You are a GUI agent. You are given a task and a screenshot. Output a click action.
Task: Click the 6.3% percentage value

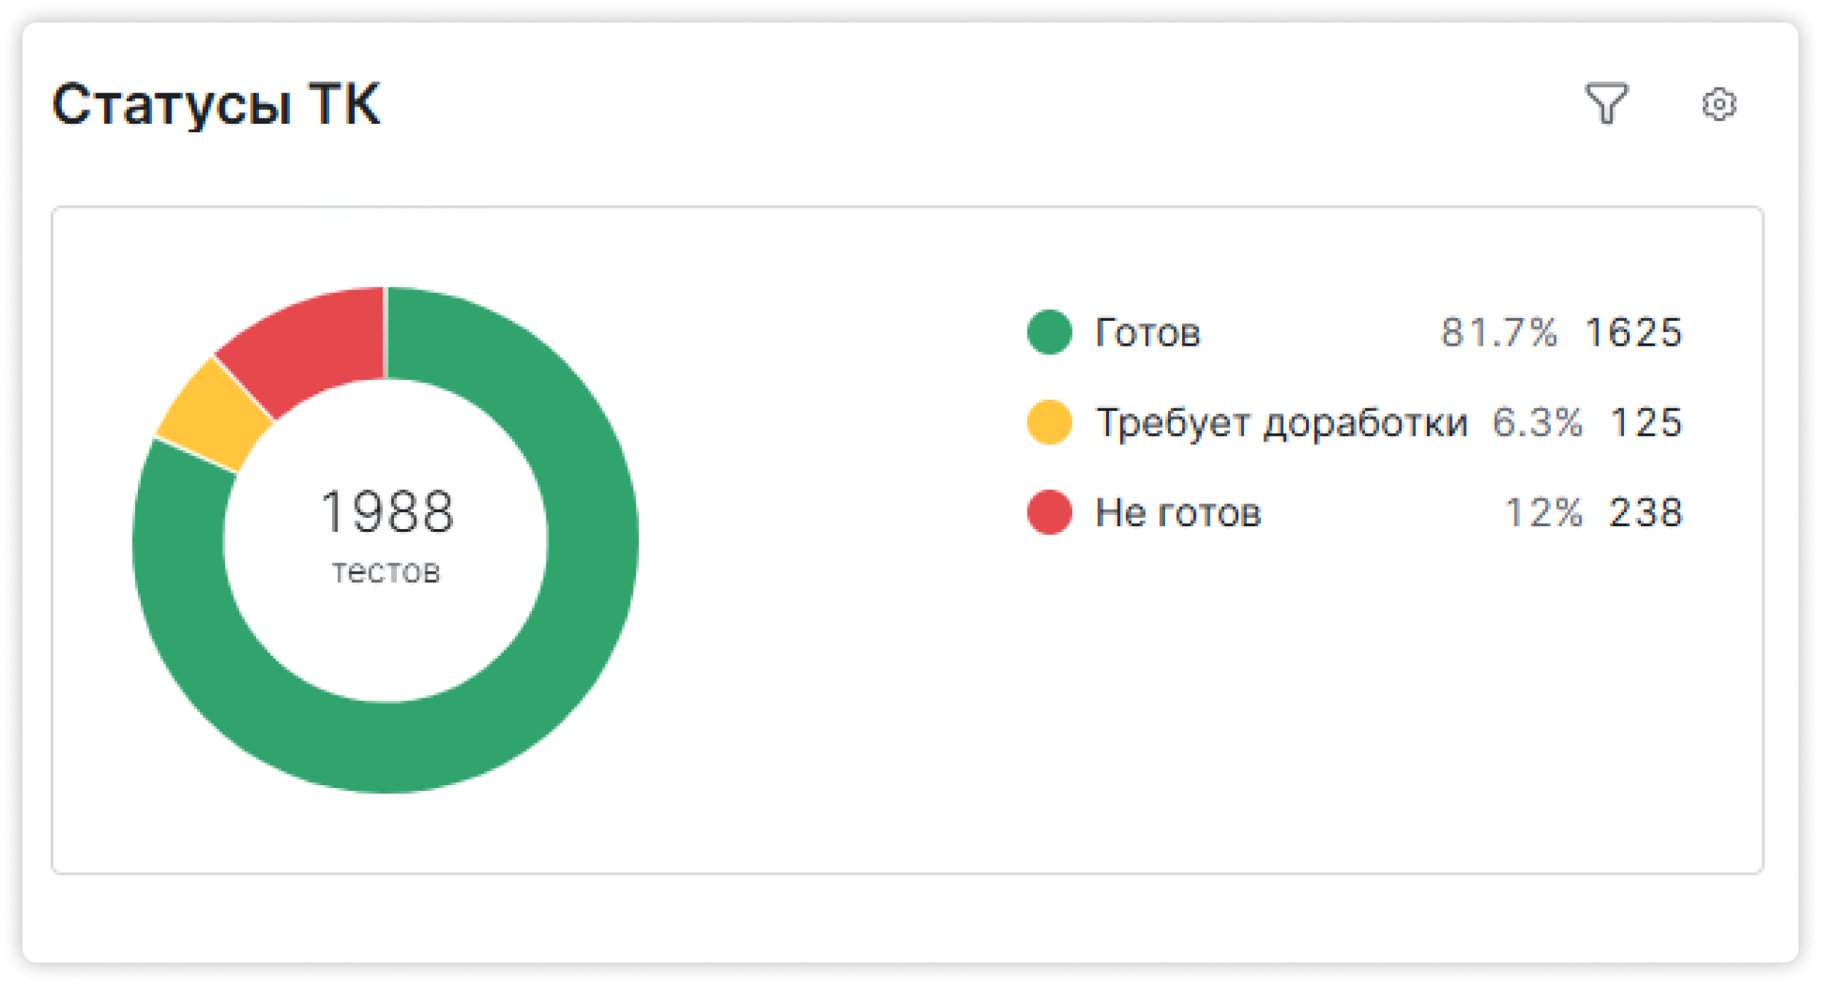pos(1537,423)
